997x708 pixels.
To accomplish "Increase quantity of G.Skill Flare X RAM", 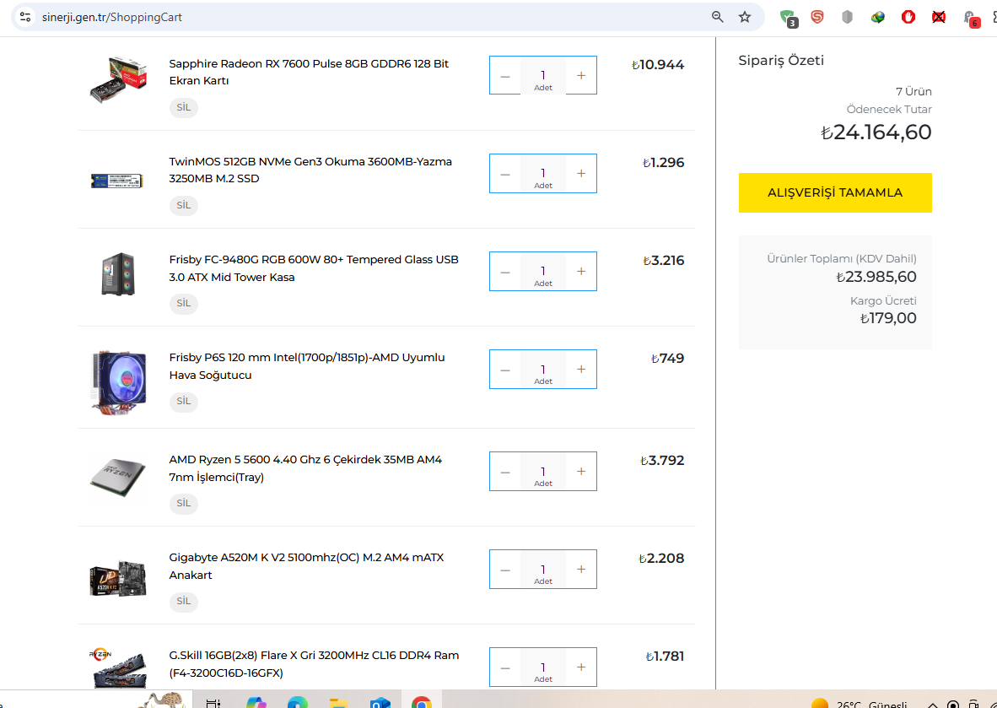I will click(x=581, y=667).
